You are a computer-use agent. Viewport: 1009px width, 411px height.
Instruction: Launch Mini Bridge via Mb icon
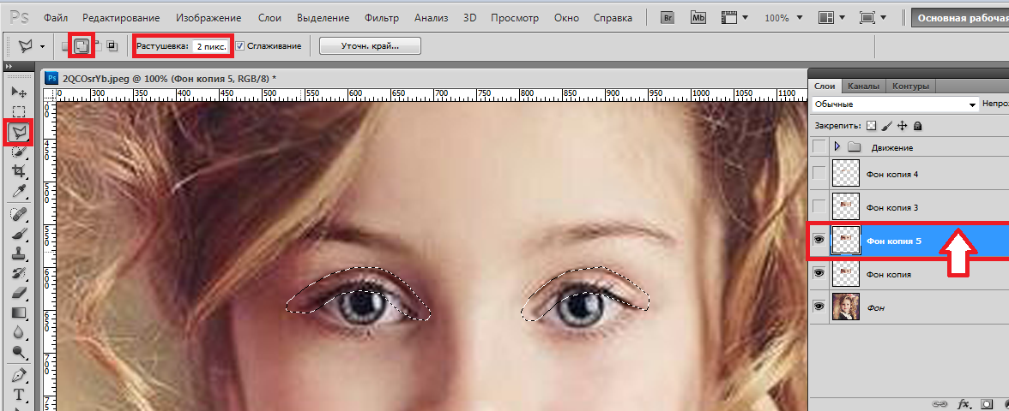click(698, 17)
